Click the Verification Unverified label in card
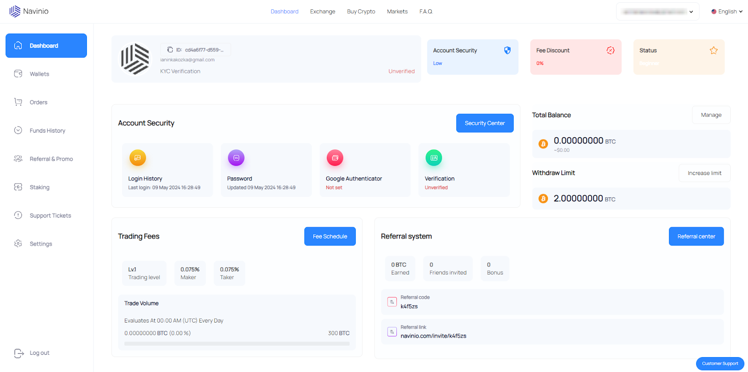 click(x=436, y=188)
